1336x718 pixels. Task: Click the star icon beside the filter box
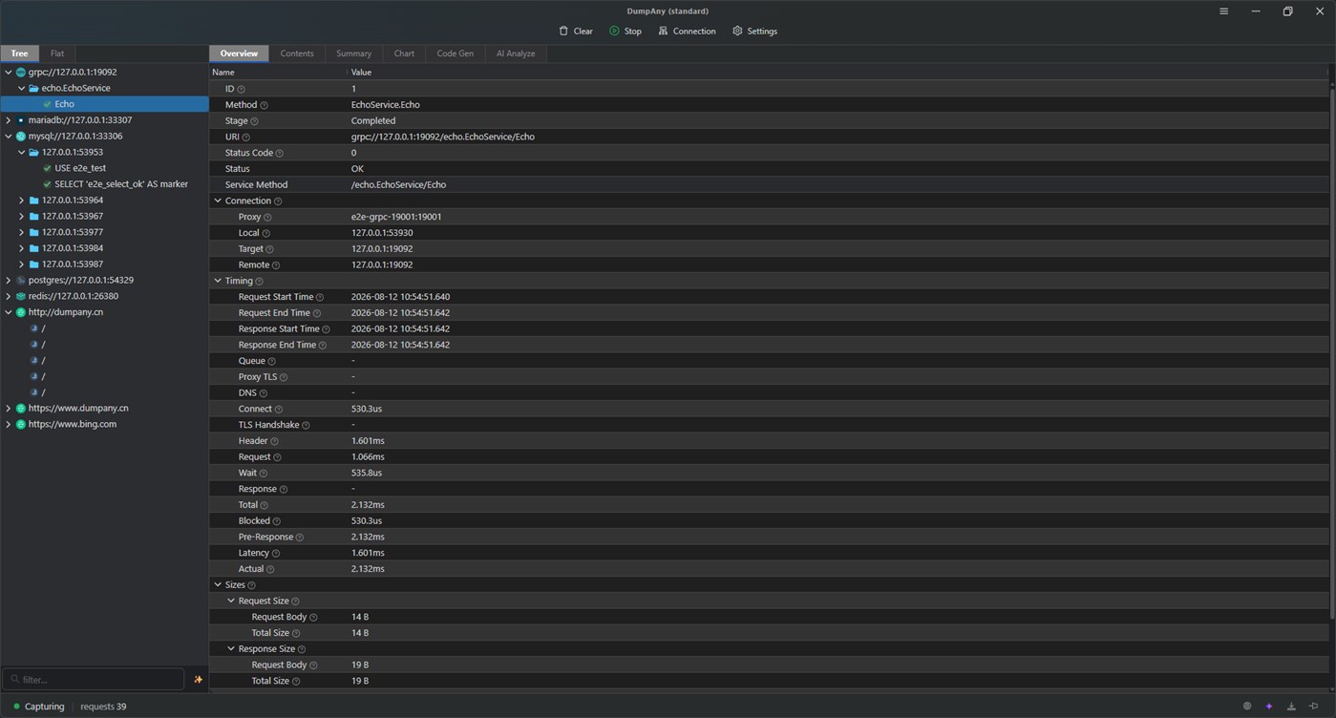click(199, 680)
